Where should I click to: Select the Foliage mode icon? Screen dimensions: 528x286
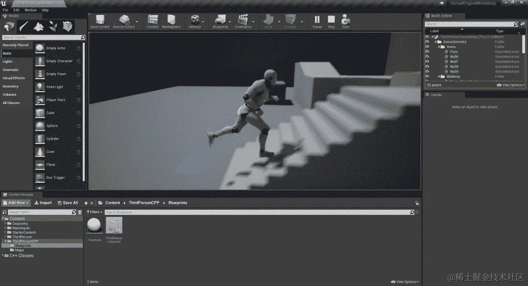point(53,26)
